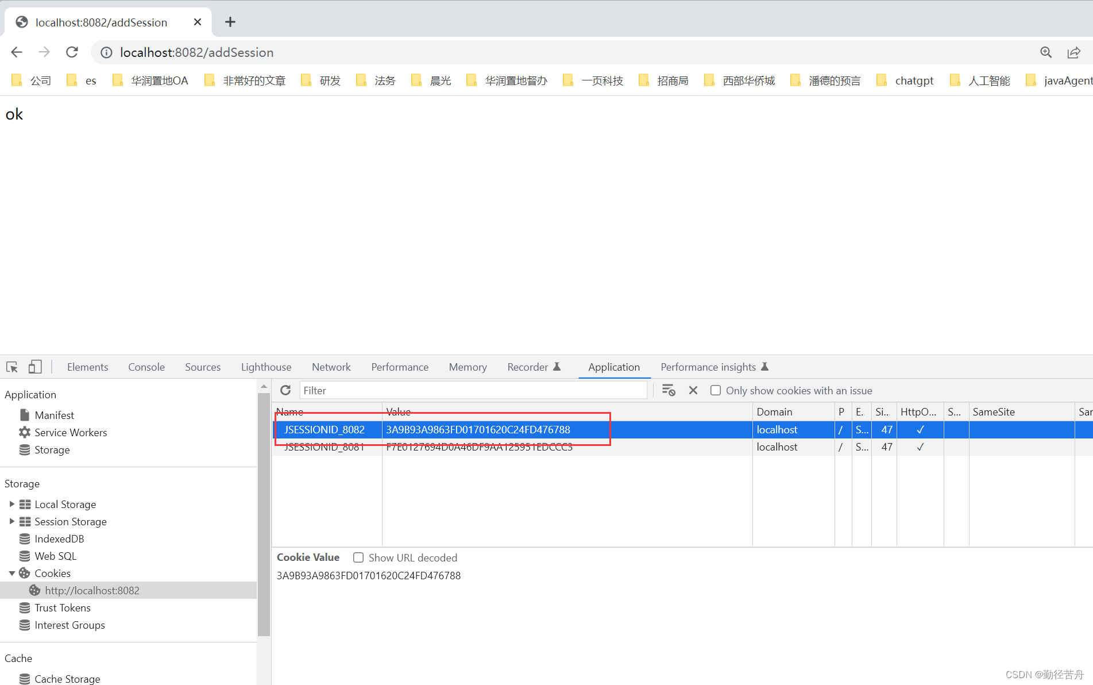Screen dimensions: 1093x685
Task: Click the Service Workers gear icon
Action: [x=25, y=432]
